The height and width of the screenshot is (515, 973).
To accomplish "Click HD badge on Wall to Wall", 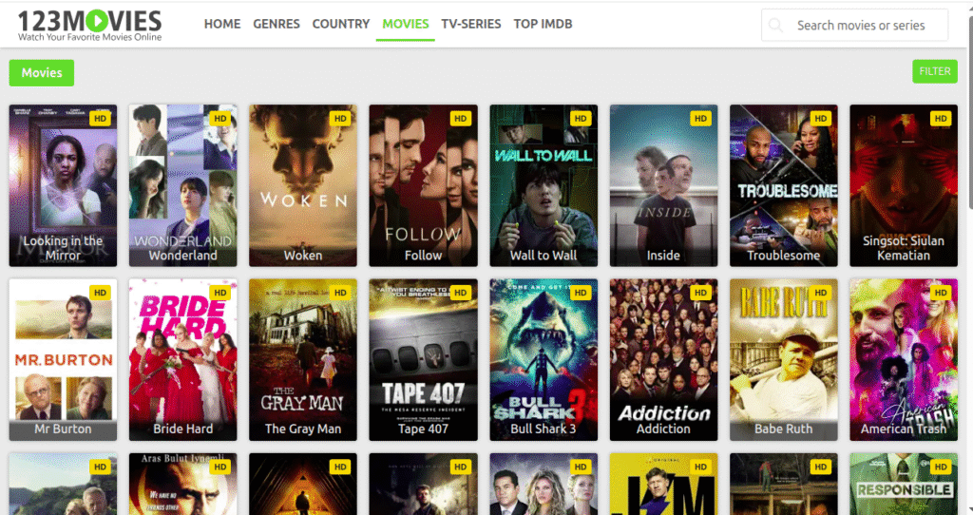I will pyautogui.click(x=581, y=119).
